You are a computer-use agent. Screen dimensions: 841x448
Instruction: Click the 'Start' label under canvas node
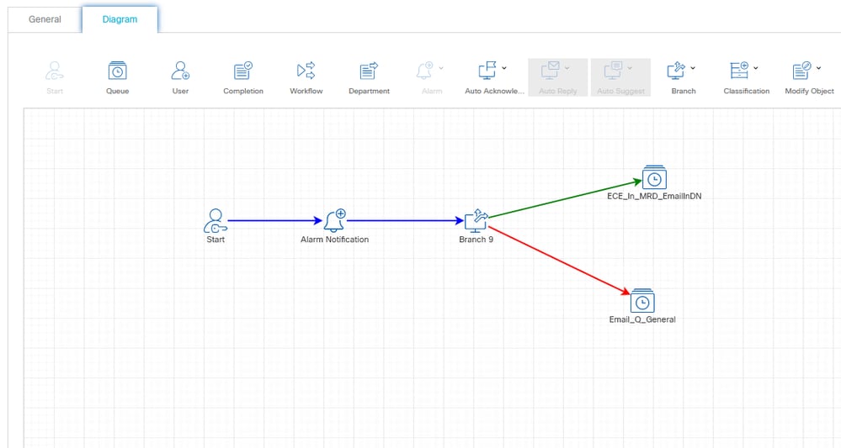(216, 240)
